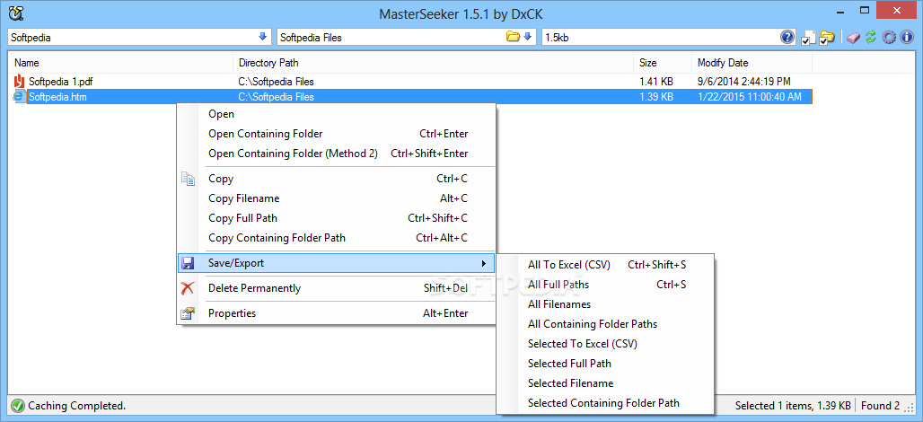Click the copy pages icon beside Copy
The height and width of the screenshot is (422, 923).
click(188, 179)
